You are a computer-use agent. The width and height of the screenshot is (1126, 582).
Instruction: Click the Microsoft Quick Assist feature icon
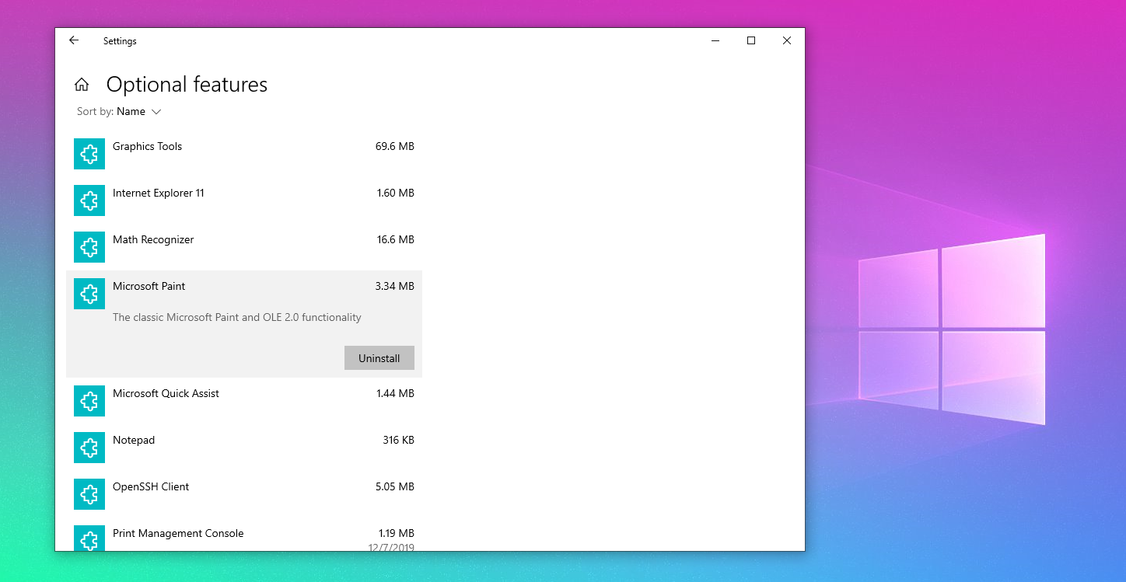point(89,401)
